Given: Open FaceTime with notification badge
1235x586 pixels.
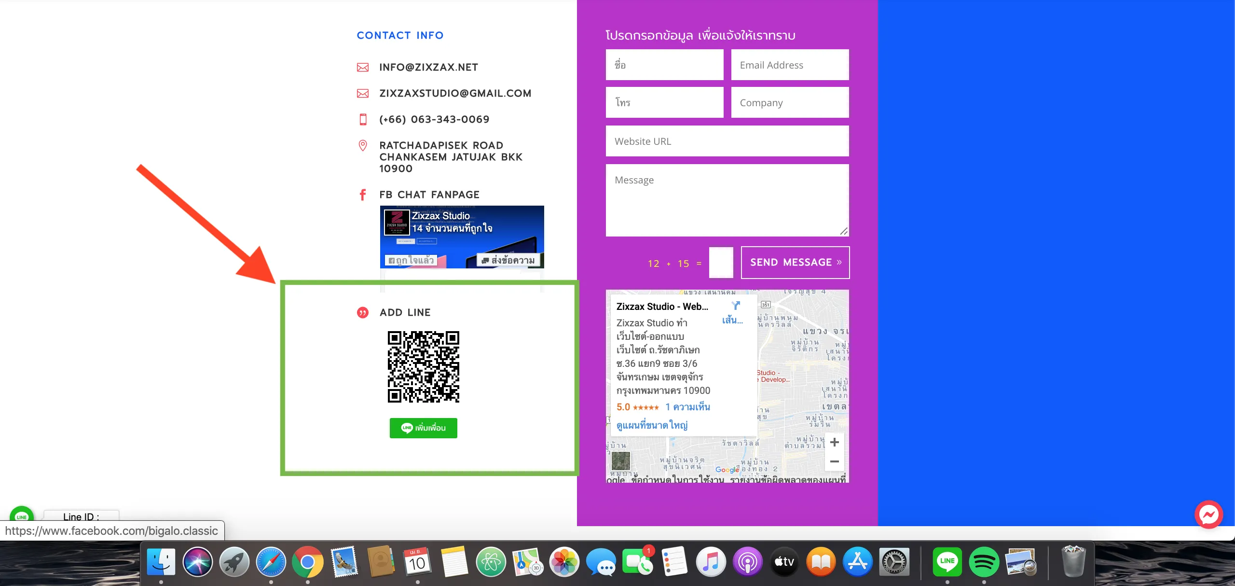Looking at the screenshot, I should [x=638, y=561].
